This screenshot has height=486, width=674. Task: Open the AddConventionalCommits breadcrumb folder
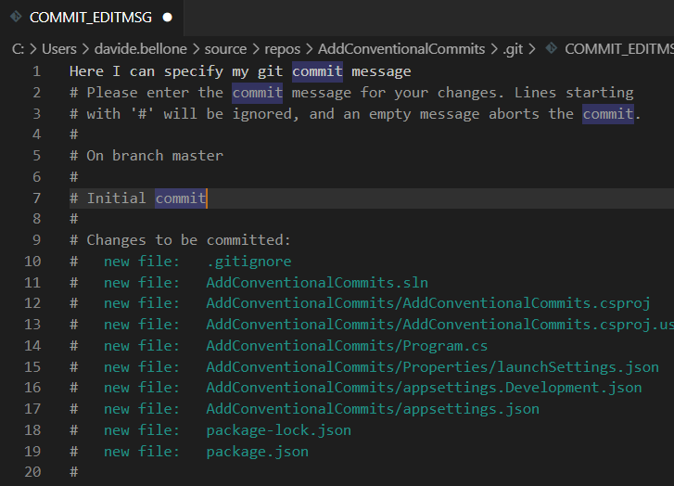tap(401, 49)
